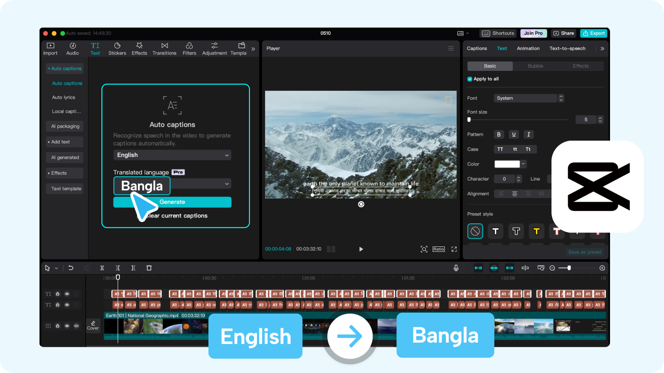Open the Transitions tab
Screen dimensions: 664x373
pyautogui.click(x=165, y=48)
